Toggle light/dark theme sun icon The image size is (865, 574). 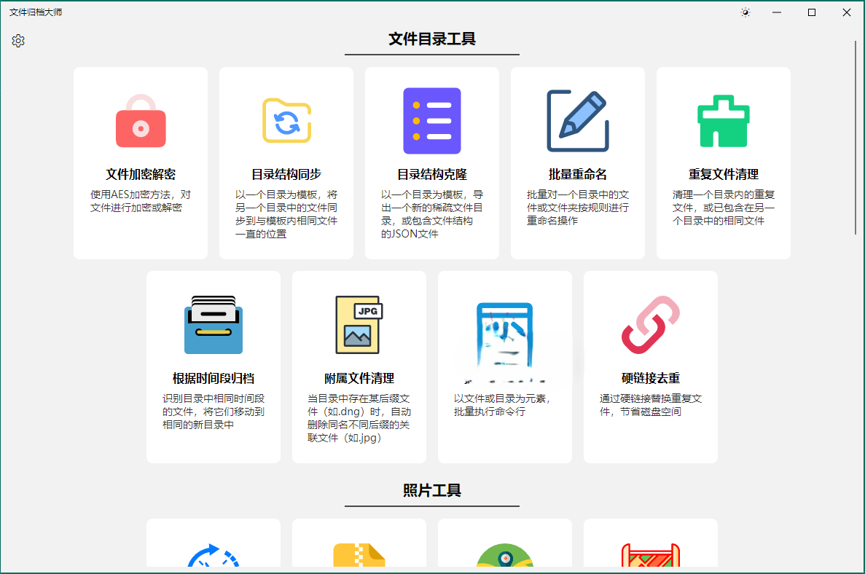(745, 12)
